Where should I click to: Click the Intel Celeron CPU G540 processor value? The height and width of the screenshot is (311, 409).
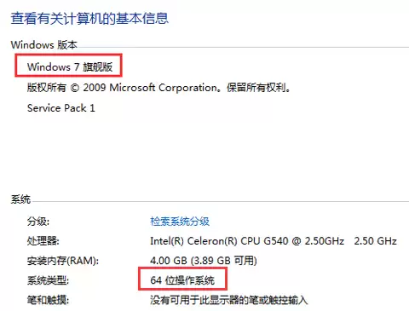(x=247, y=241)
